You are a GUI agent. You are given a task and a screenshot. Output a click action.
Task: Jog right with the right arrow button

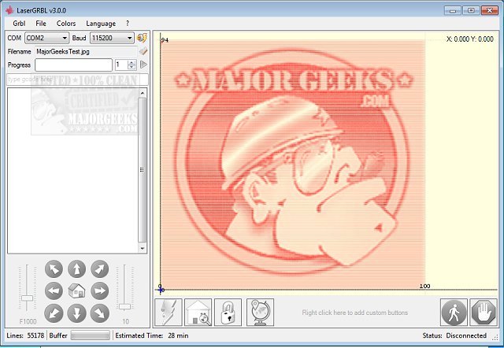point(100,291)
